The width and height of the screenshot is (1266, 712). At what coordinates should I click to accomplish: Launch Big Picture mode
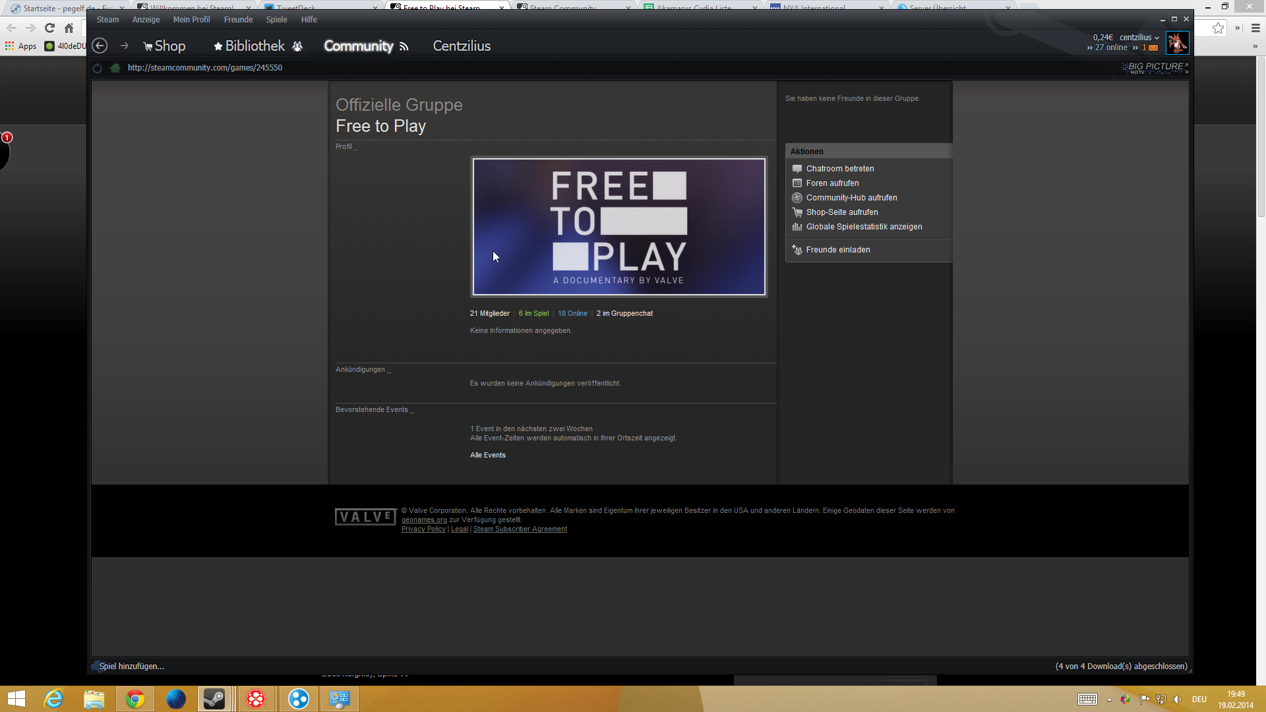(x=1154, y=67)
